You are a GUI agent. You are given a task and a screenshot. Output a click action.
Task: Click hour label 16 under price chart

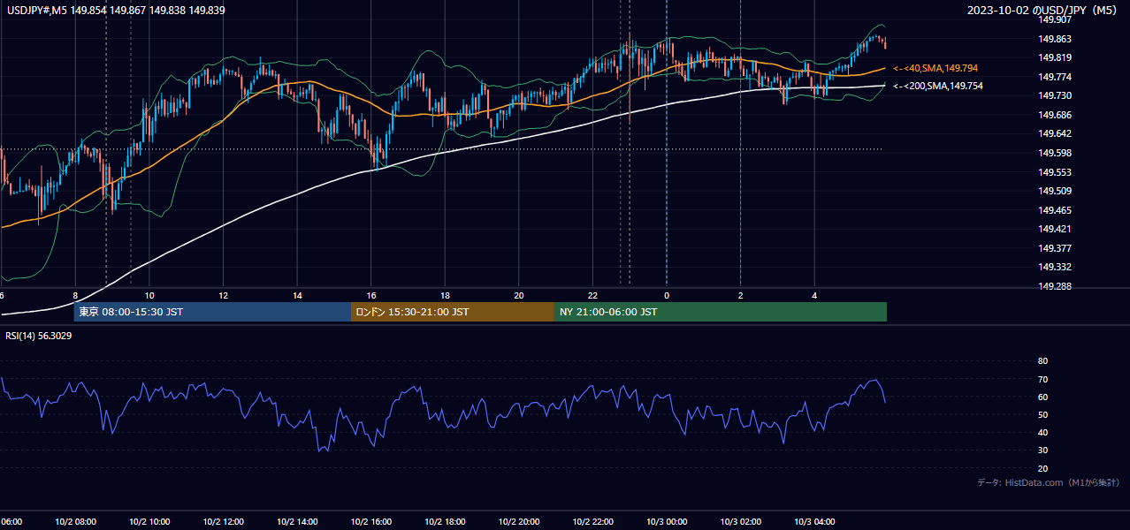click(x=371, y=296)
